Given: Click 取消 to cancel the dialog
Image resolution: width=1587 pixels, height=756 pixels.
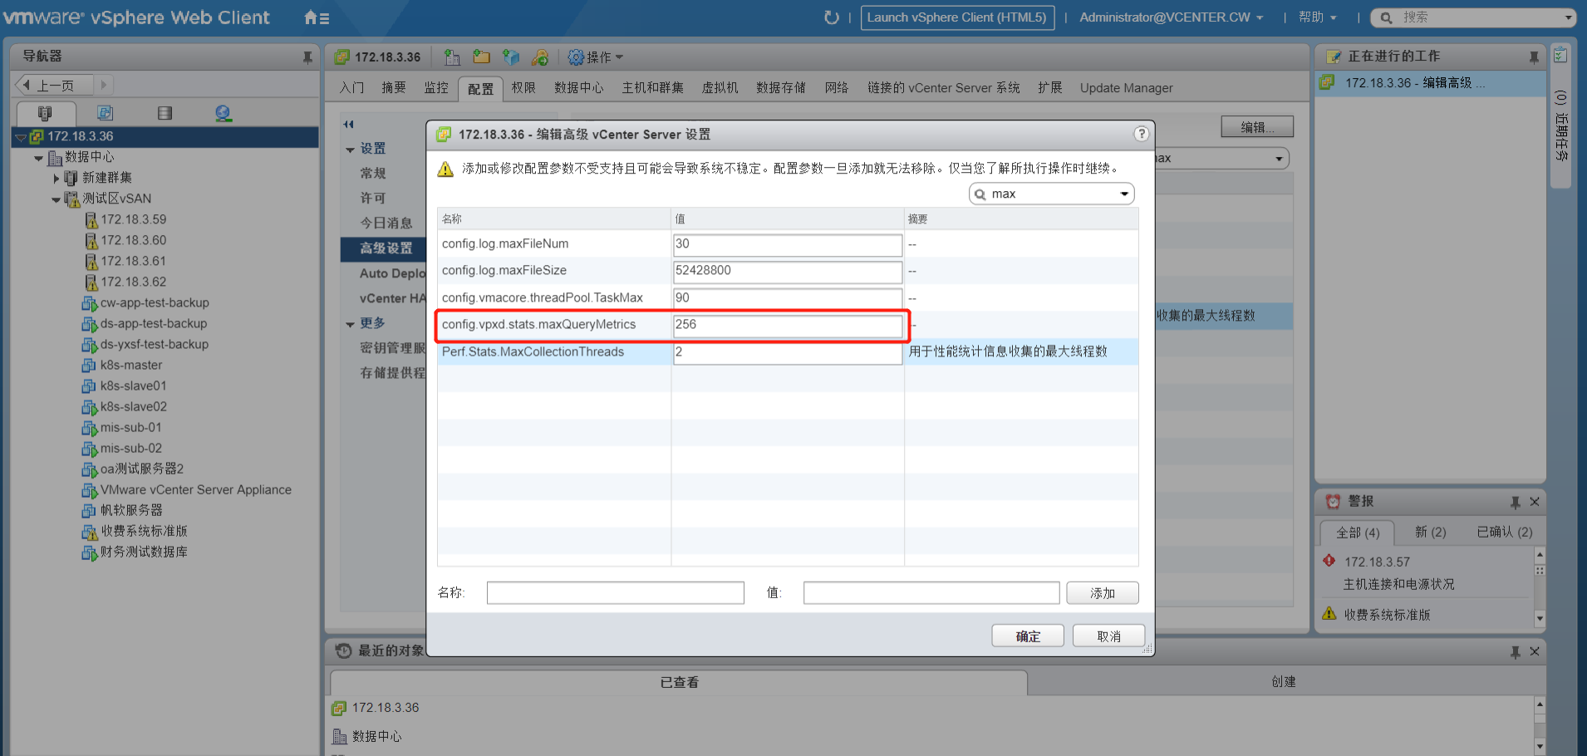Looking at the screenshot, I should pos(1108,636).
